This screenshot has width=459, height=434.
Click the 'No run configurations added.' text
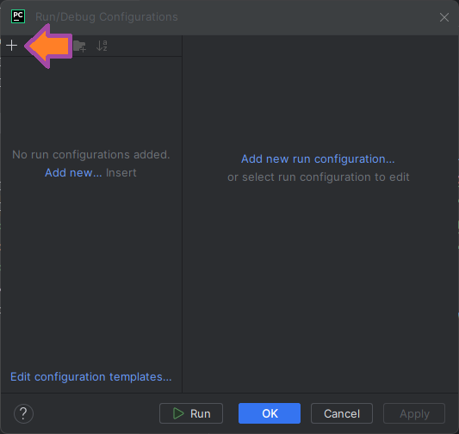[x=91, y=154]
